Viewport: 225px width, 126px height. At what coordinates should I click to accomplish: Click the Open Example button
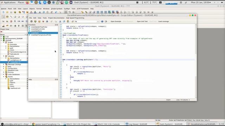click(116, 21)
